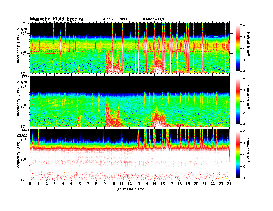Click the "15" tick on Universal Time axis
The height and width of the screenshot is (211, 273).
coord(154,184)
